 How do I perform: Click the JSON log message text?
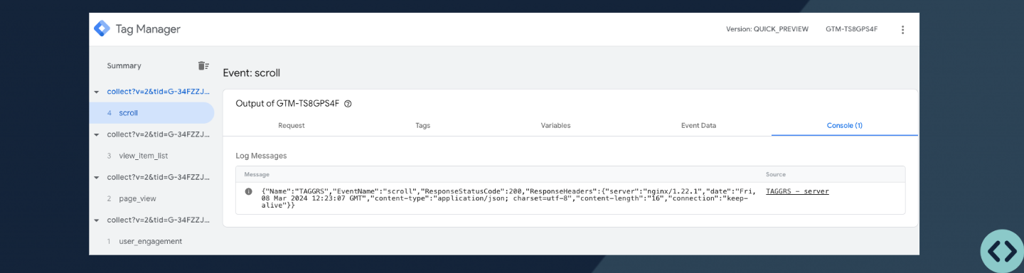508,198
